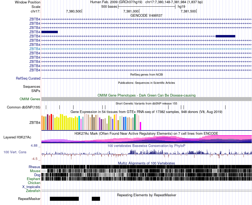Click the red GTEx expression bar
Viewport: 252px width, 205px height.
[x=51, y=122]
